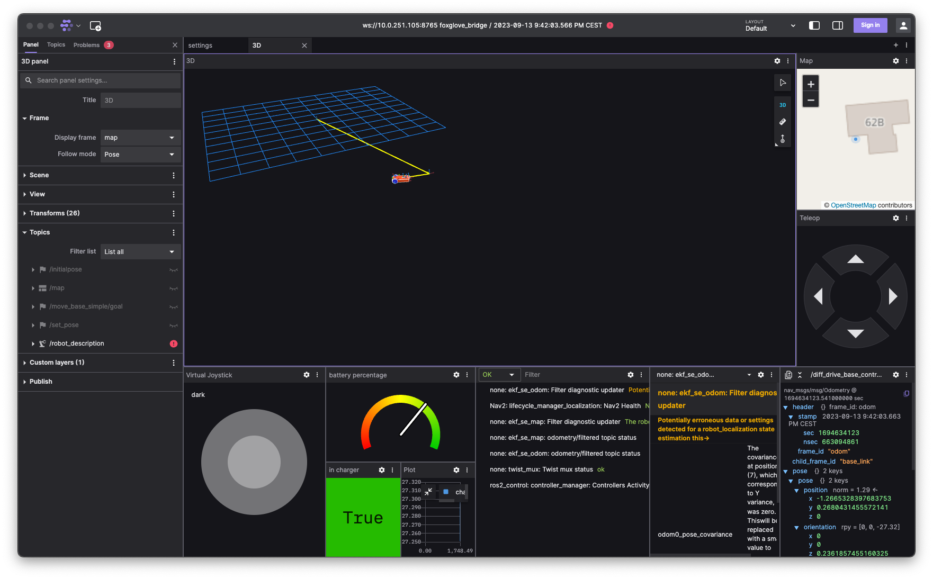The width and height of the screenshot is (933, 579).
Task: Zoom in on the Map panel
Action: [x=811, y=84]
